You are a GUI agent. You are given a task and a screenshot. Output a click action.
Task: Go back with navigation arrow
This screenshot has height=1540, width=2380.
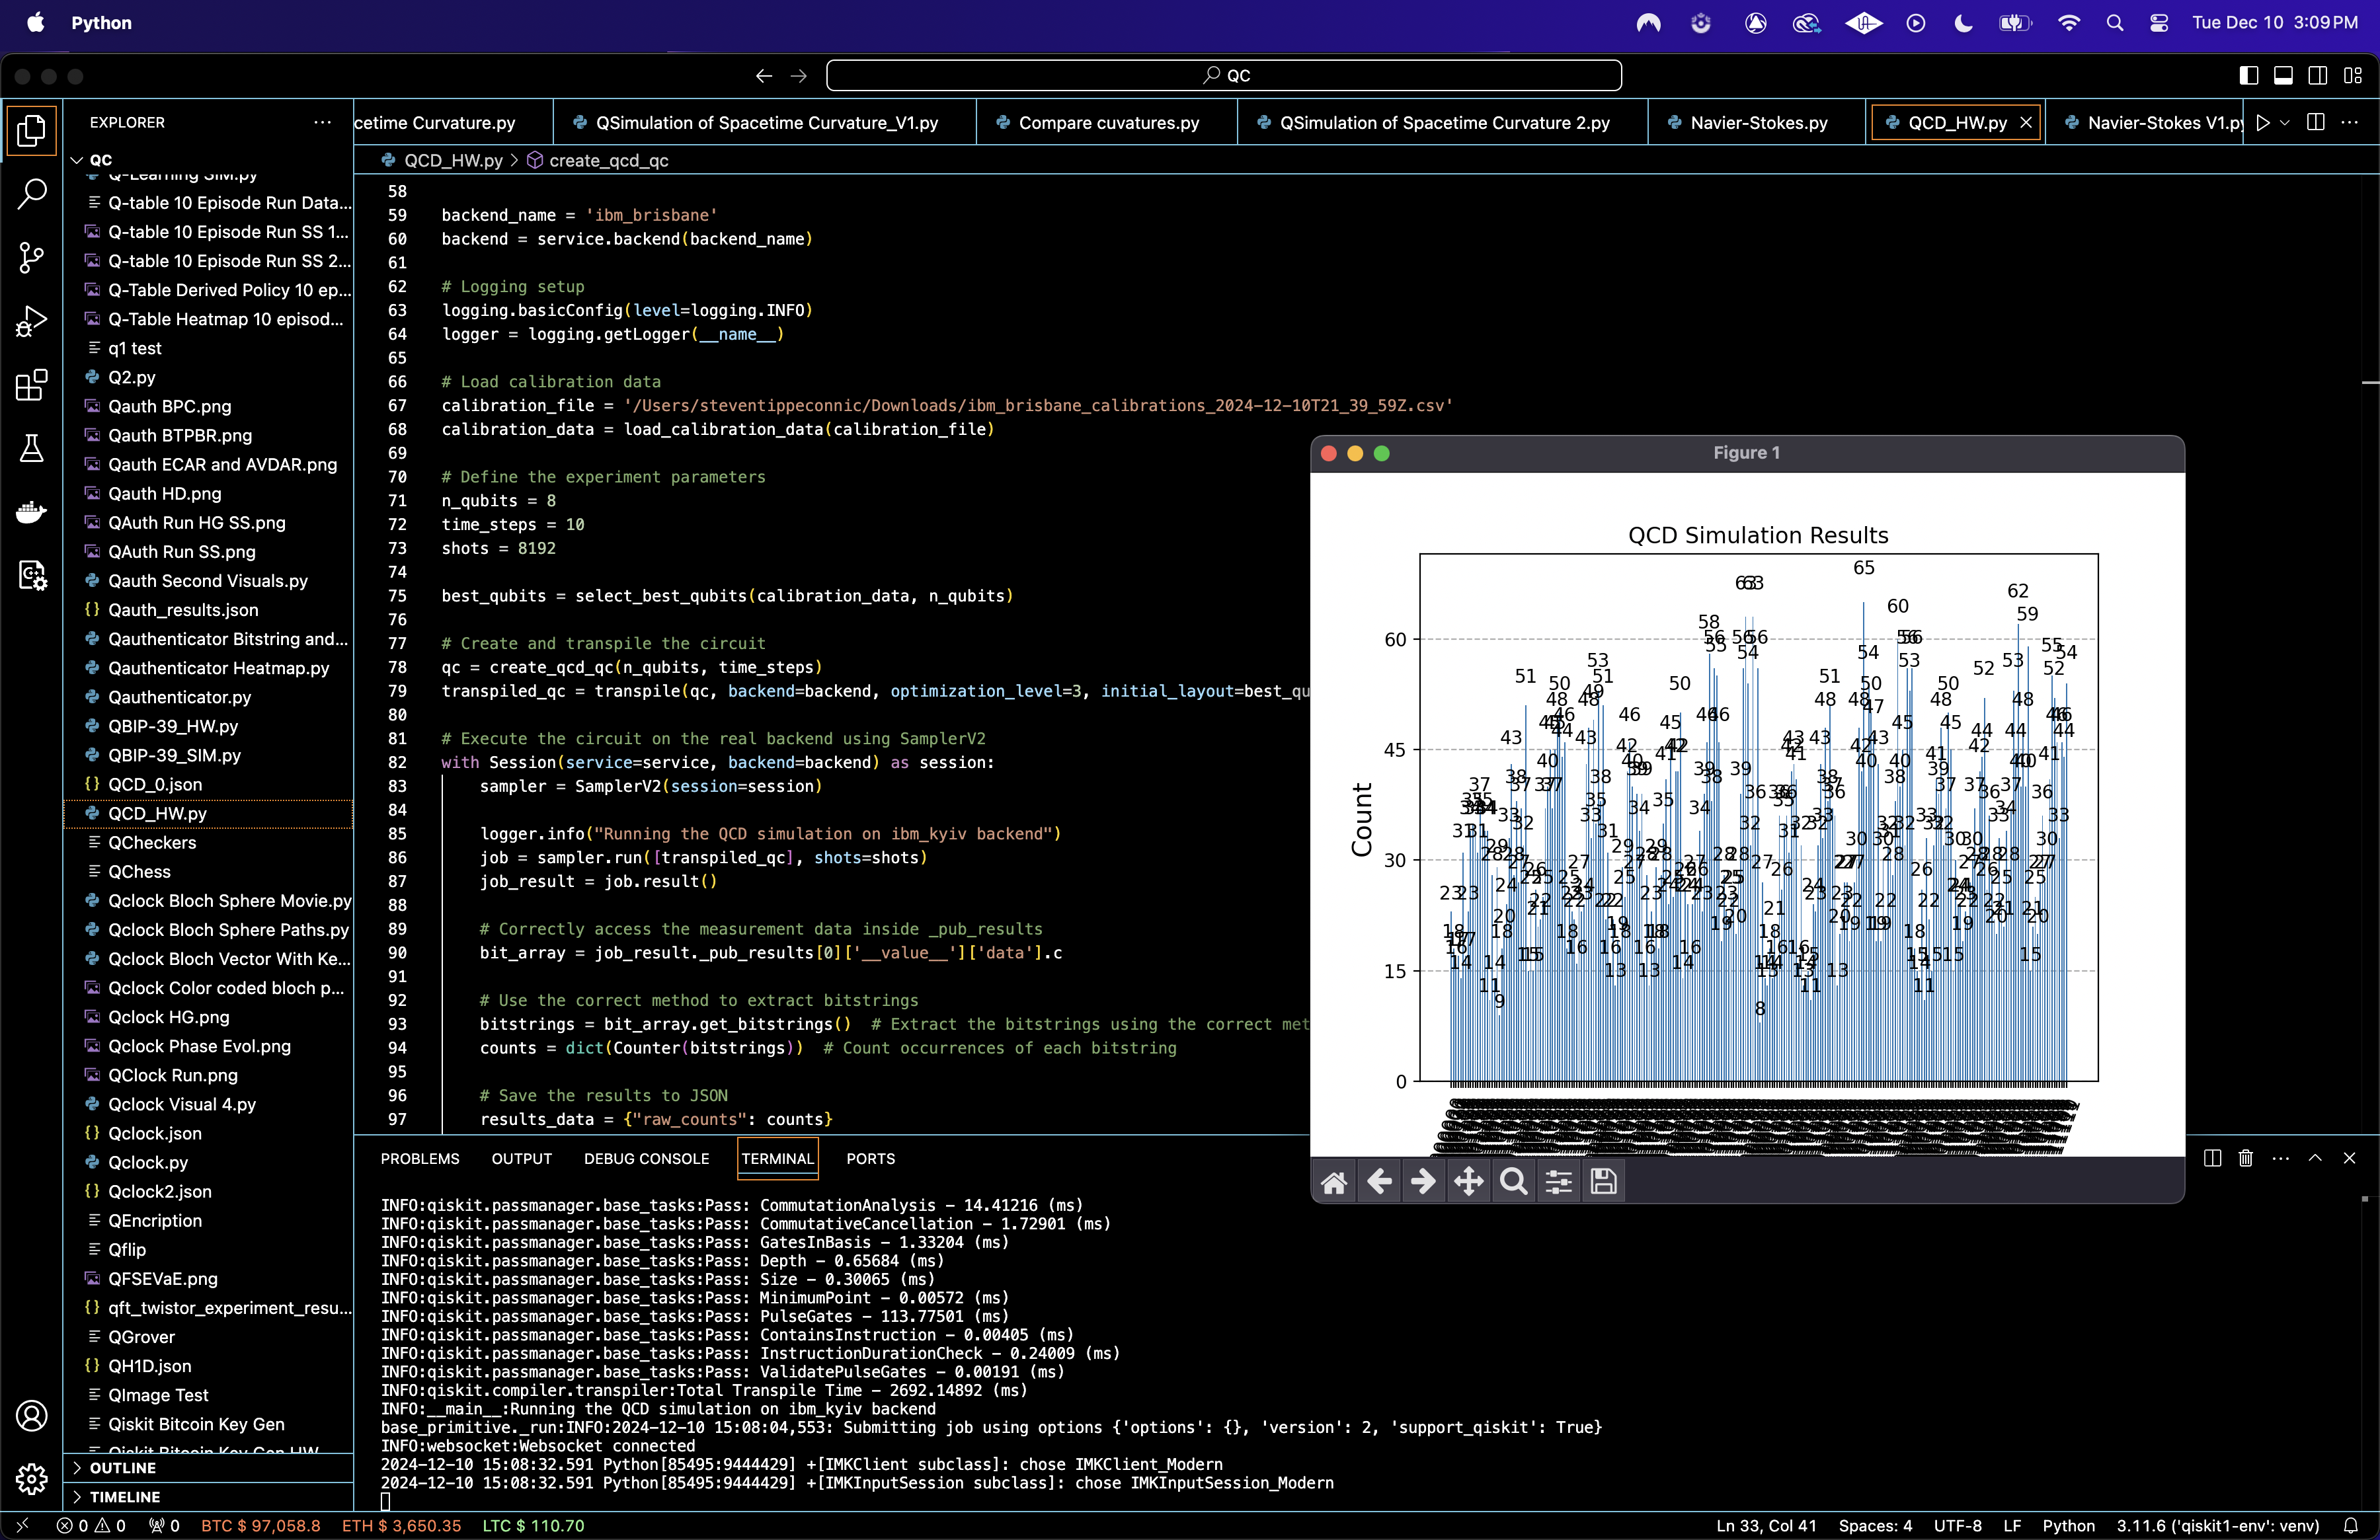(764, 75)
